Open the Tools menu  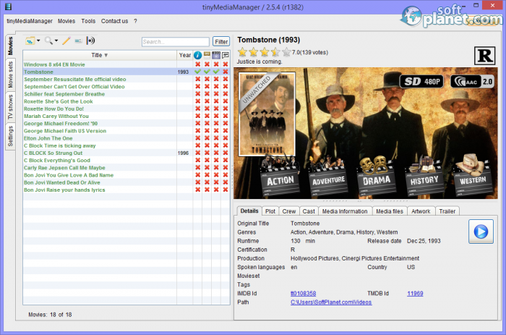click(x=88, y=21)
